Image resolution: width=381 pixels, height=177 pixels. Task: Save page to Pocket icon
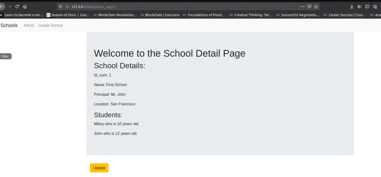(309, 6)
